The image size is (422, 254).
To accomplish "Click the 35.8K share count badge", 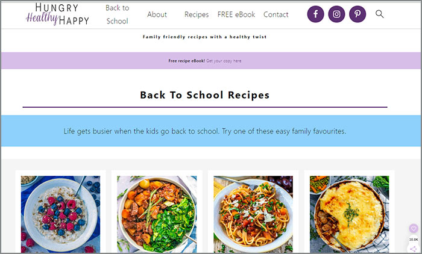I will pos(414,239).
